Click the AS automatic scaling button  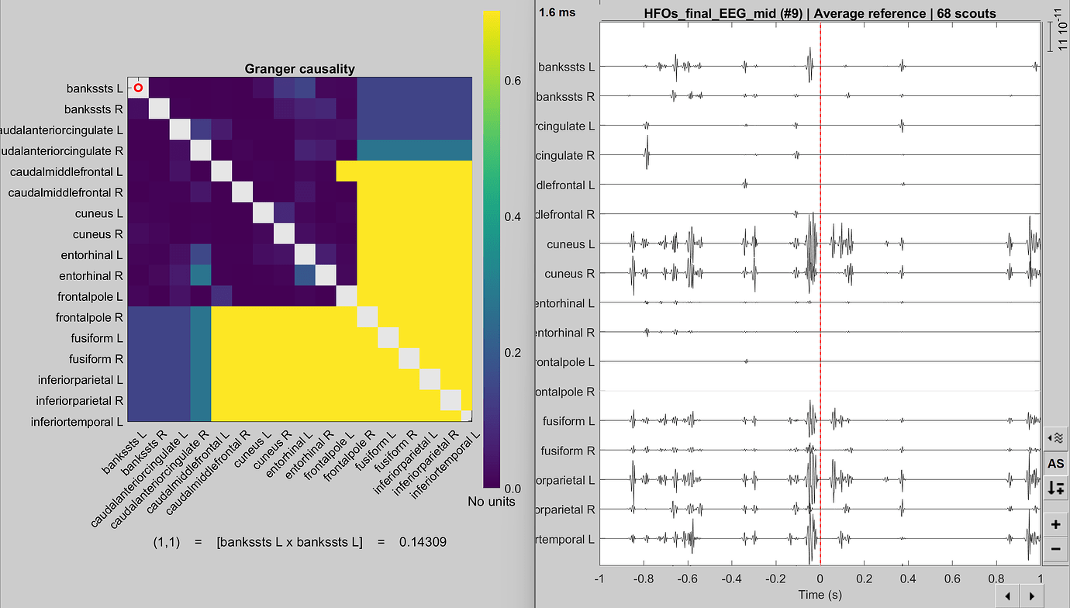click(x=1055, y=463)
